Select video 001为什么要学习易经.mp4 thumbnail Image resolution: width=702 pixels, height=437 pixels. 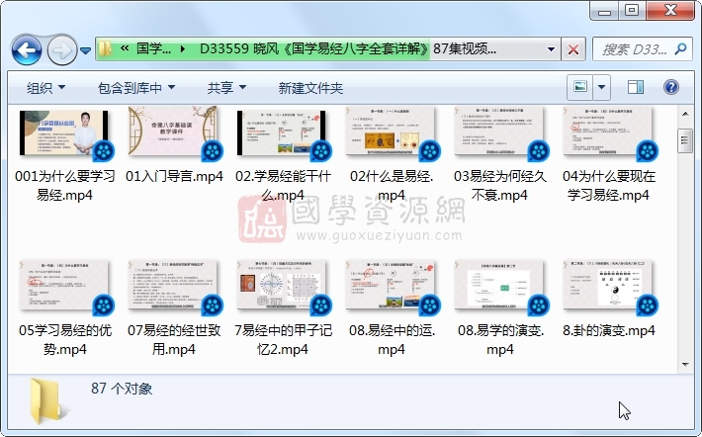pos(64,133)
